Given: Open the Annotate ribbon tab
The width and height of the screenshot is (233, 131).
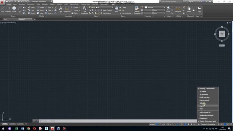Looking at the screenshot, I should pos(22,4).
